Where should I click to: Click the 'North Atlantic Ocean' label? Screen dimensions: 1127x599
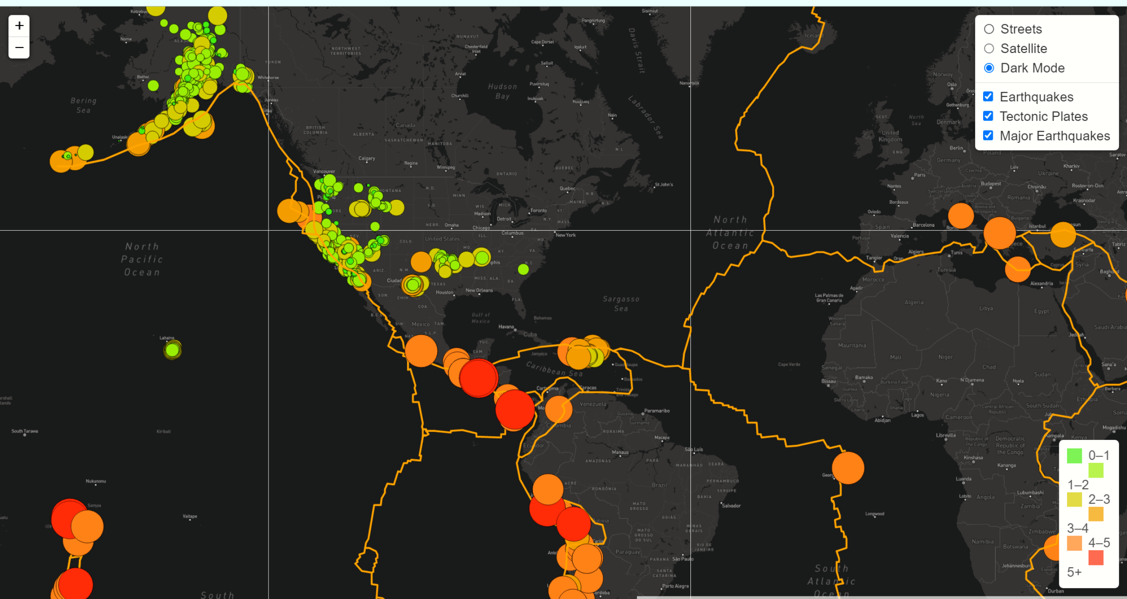731,233
